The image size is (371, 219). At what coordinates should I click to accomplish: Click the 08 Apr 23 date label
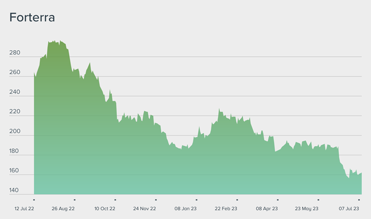267,208
